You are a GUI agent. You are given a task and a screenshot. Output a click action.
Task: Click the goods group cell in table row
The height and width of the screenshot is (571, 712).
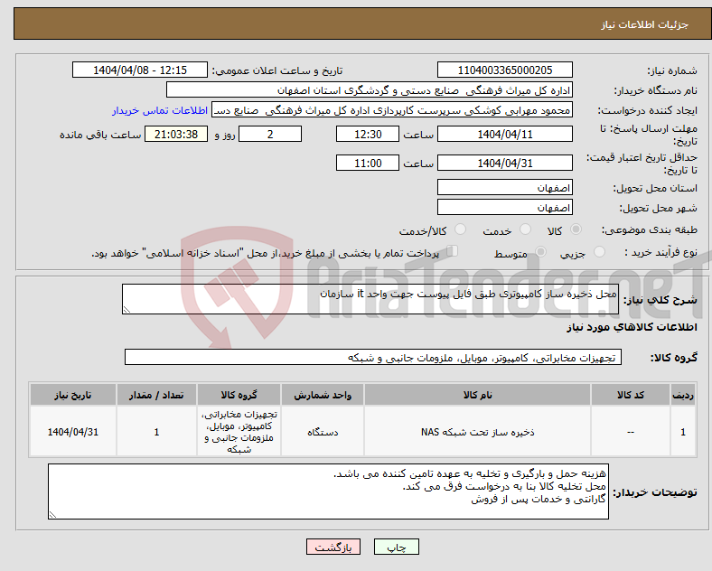(239, 432)
